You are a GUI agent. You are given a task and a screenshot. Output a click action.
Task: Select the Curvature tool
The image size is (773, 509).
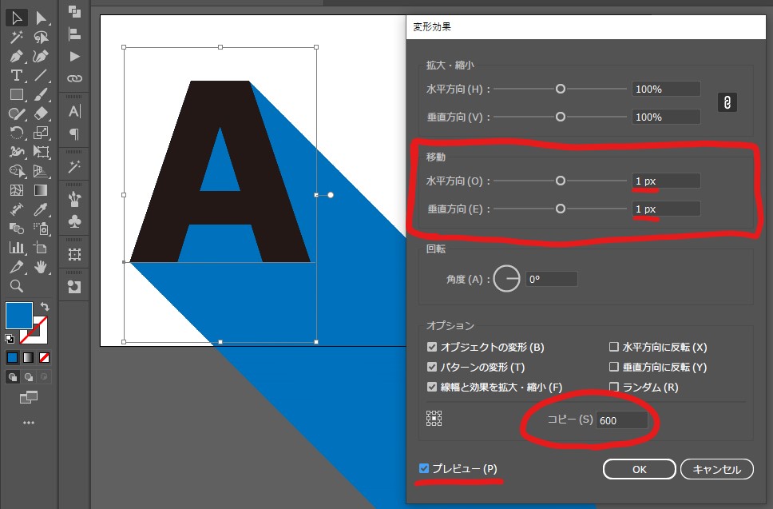coord(41,56)
